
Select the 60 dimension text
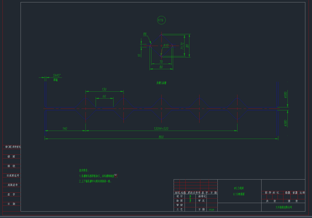click(x=104, y=96)
